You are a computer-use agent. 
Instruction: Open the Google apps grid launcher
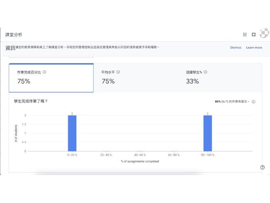click(245, 35)
